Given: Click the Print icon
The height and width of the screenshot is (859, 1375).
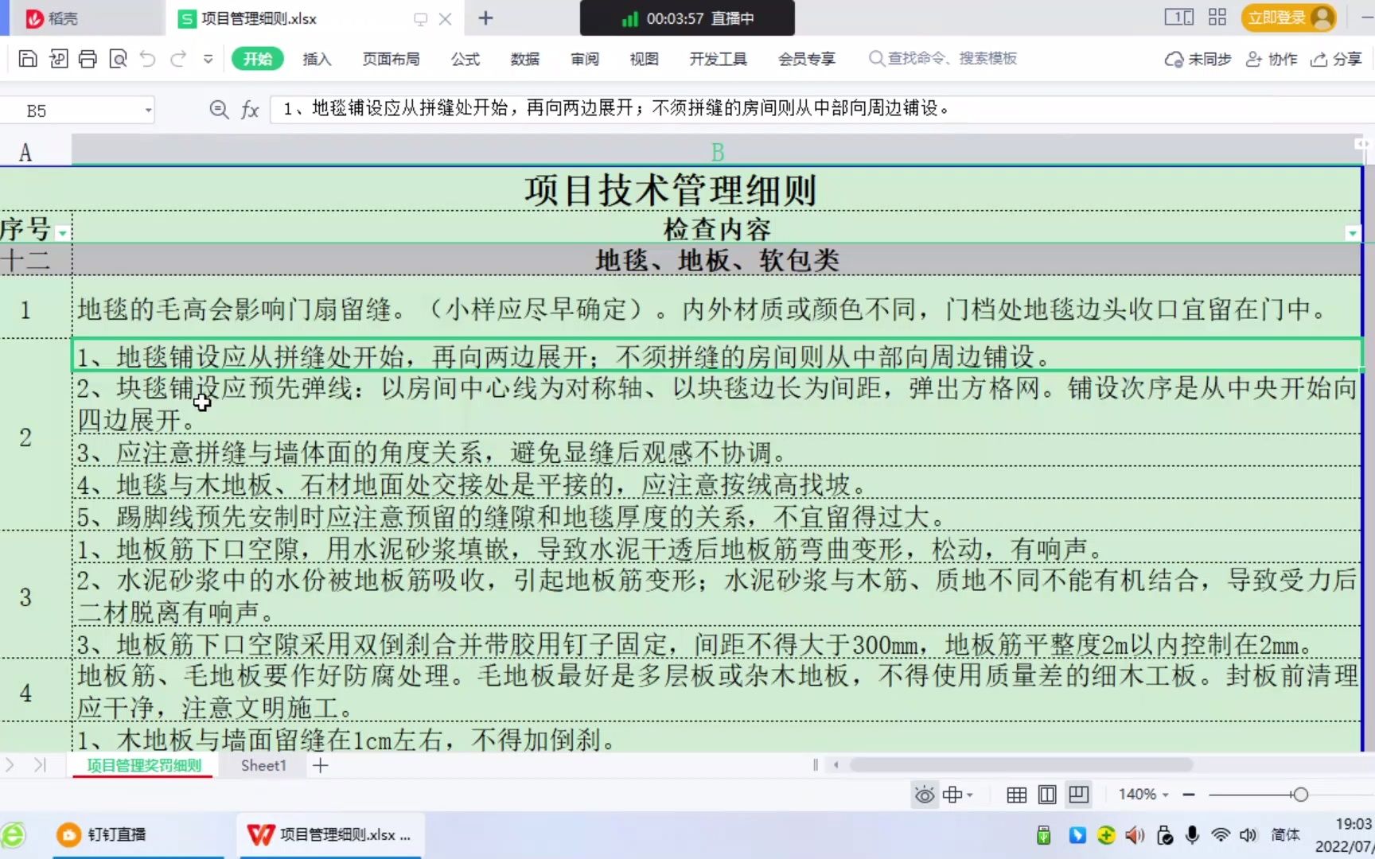Looking at the screenshot, I should pos(88,59).
